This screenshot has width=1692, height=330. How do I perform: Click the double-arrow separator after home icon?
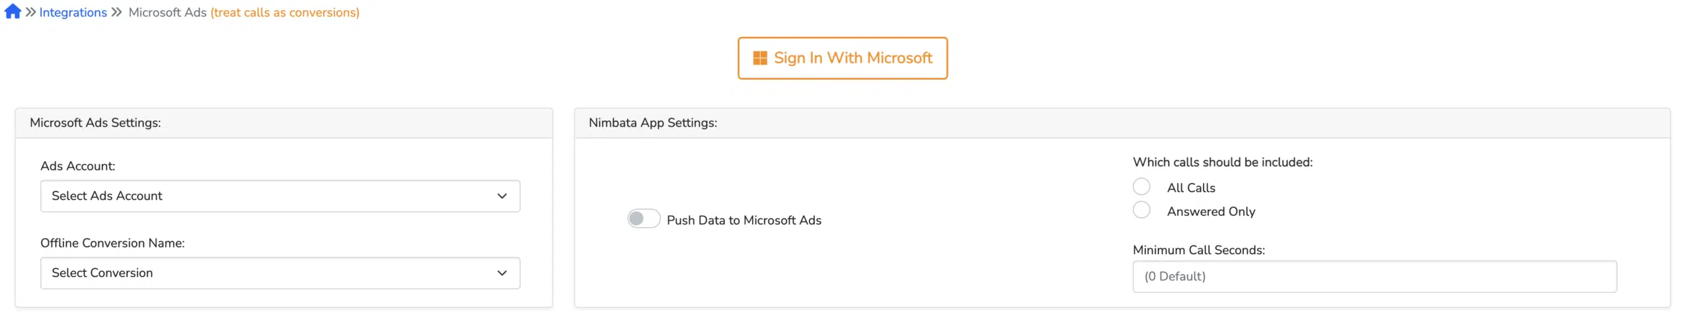tap(30, 12)
